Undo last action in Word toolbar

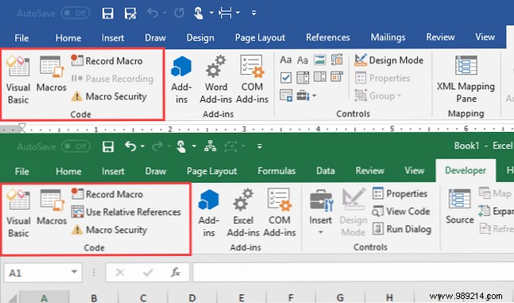tap(153, 13)
